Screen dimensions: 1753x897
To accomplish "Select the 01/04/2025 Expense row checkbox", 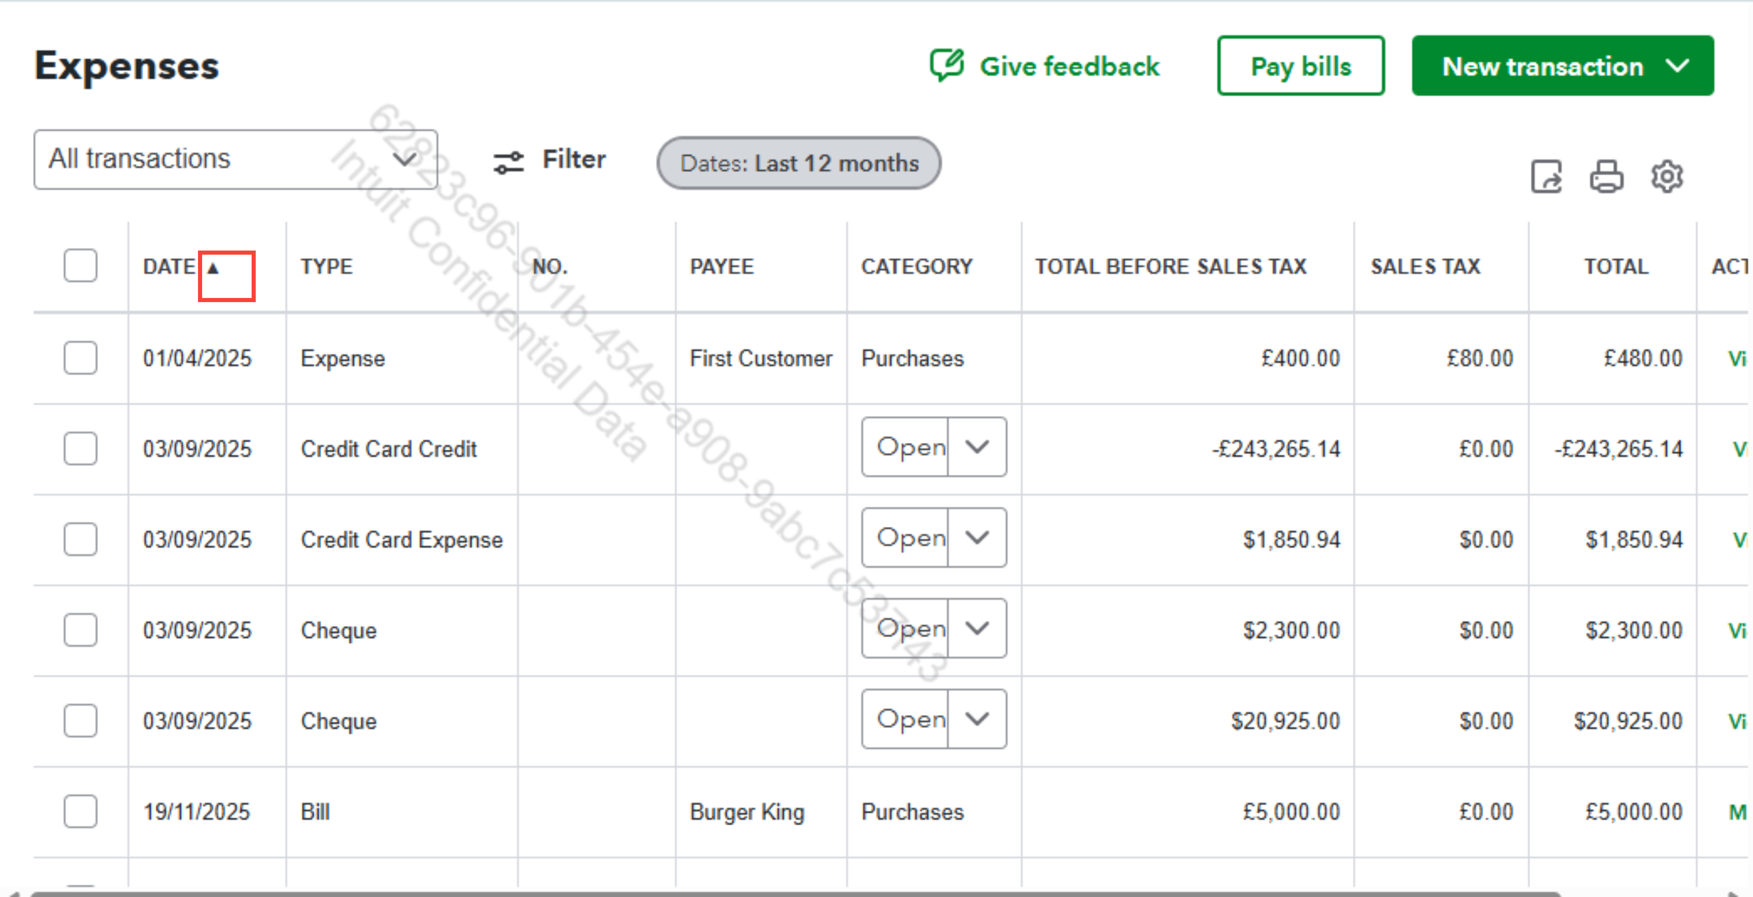I will [x=80, y=358].
